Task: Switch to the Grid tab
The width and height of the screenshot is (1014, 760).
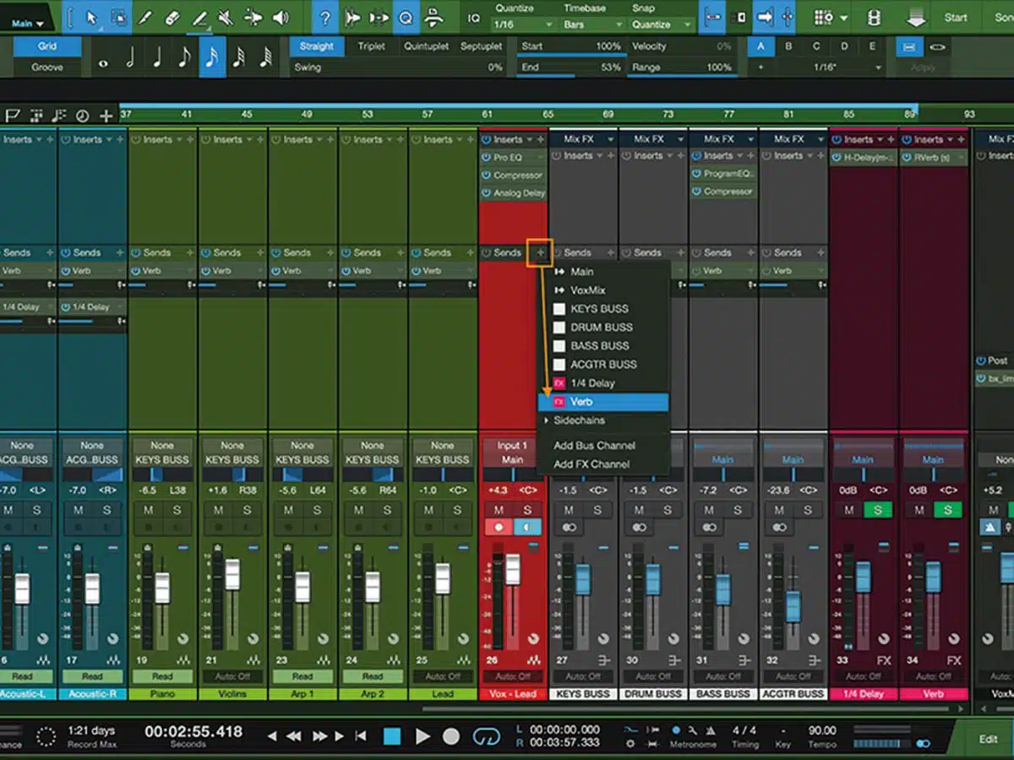Action: [46, 46]
